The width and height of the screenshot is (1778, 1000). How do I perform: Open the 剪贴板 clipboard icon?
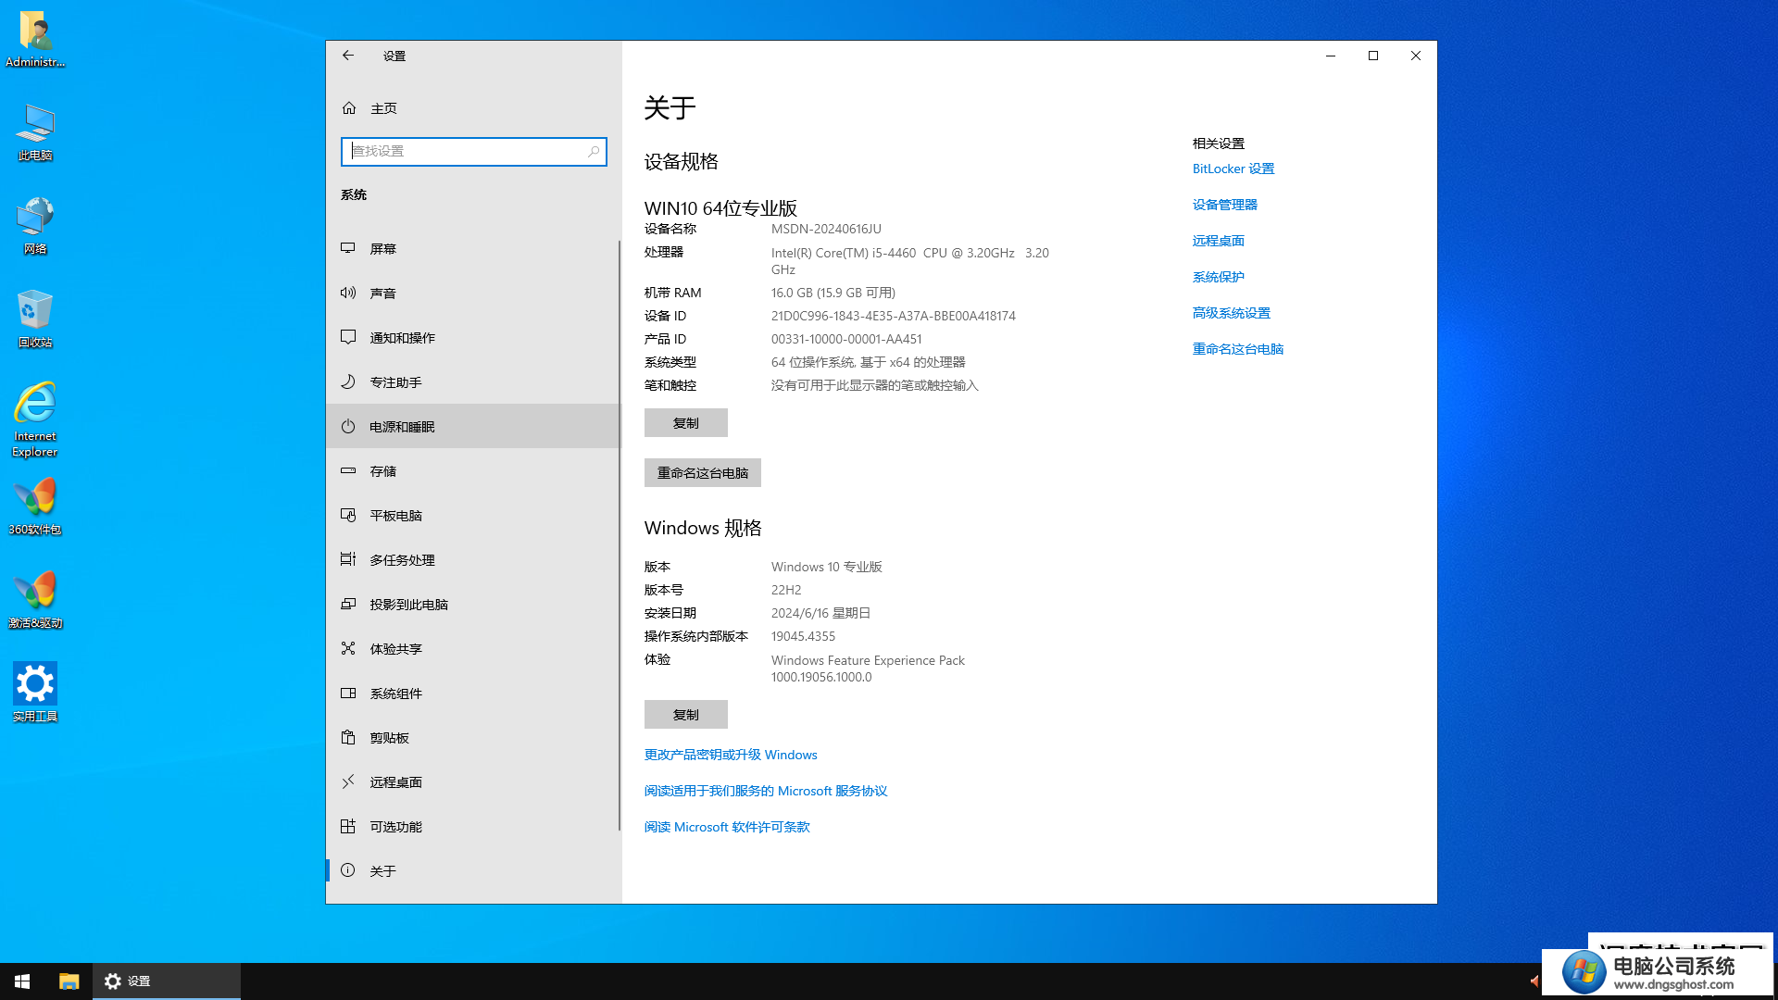pos(348,737)
